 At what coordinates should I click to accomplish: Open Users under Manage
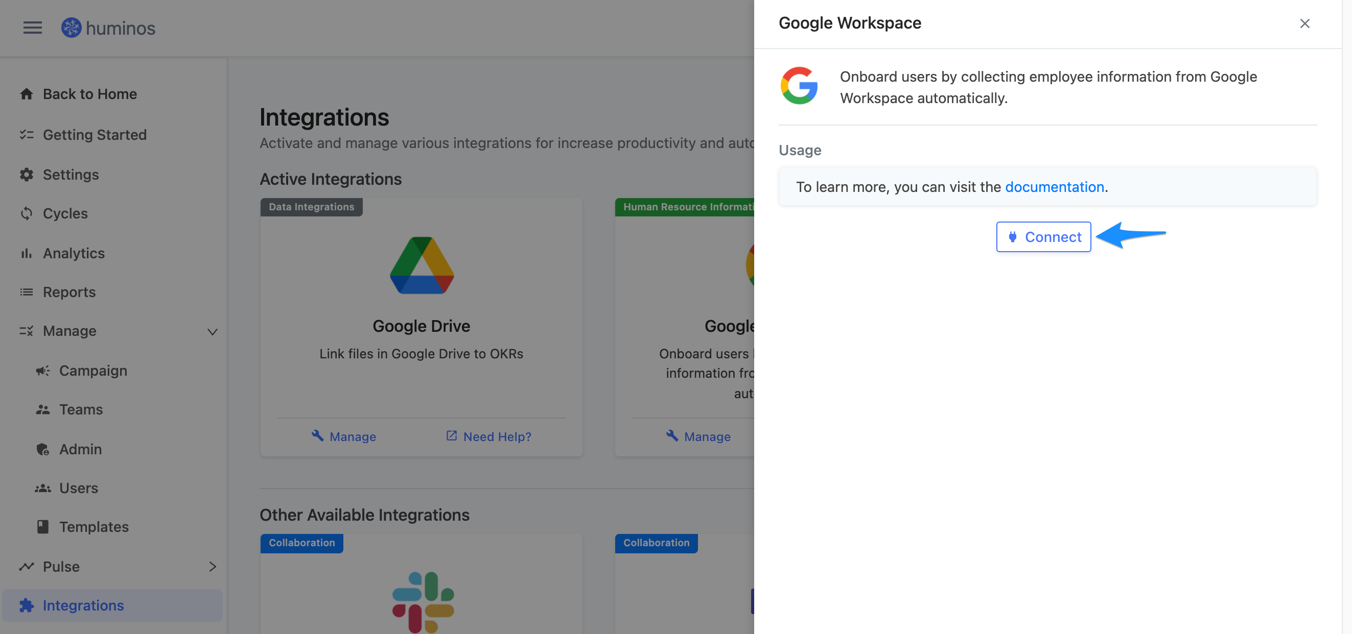[78, 487]
